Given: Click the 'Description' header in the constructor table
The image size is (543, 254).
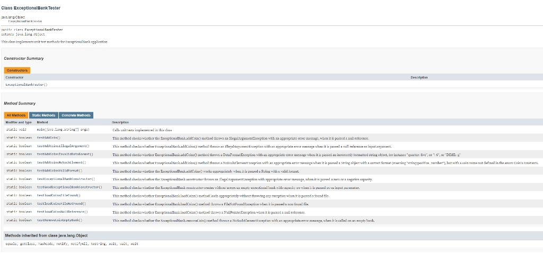Looking at the screenshot, I should click(x=419, y=77).
